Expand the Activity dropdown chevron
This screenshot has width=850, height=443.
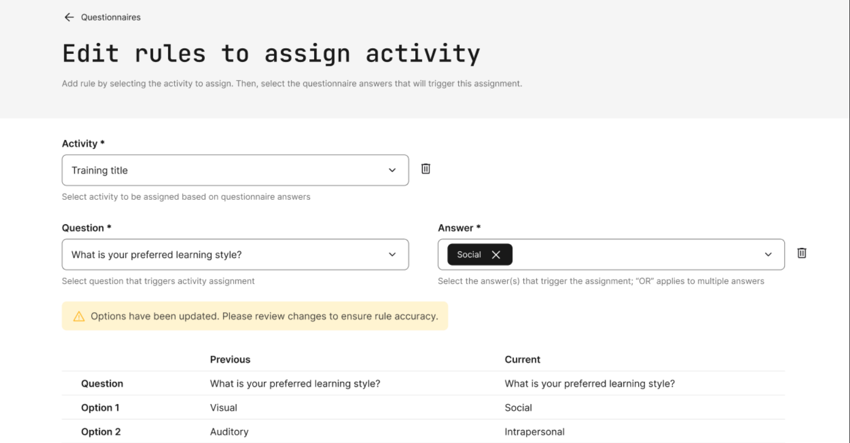click(392, 170)
